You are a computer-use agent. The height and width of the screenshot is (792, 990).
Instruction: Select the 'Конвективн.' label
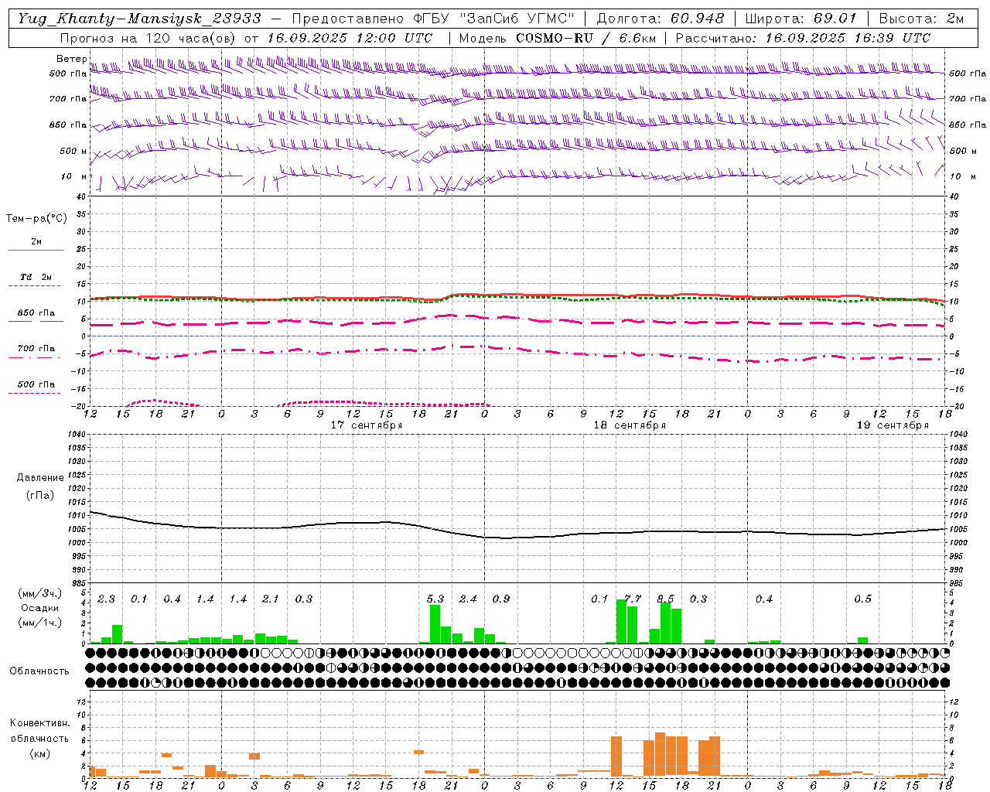40,723
